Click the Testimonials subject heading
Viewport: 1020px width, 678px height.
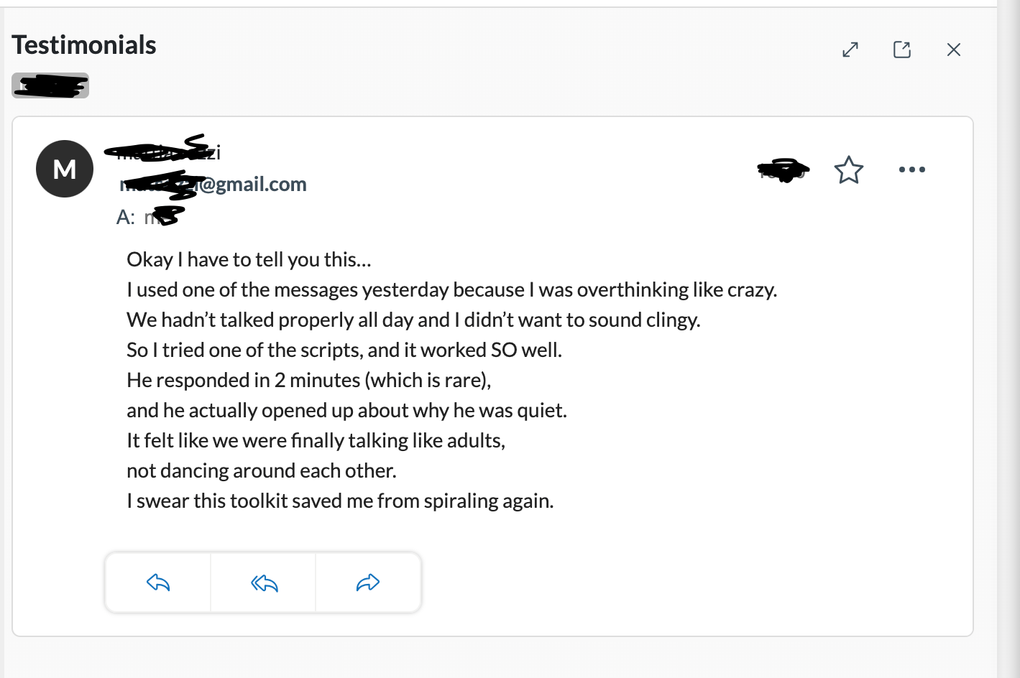[x=84, y=45]
